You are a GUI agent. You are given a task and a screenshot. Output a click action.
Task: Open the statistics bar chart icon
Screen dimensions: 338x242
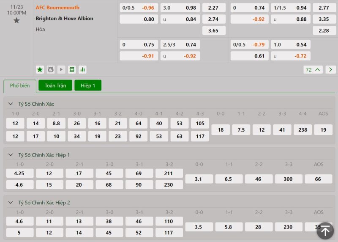82,70
